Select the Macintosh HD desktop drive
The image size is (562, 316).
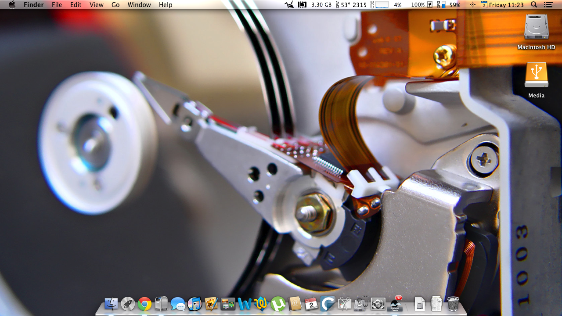coord(536,32)
